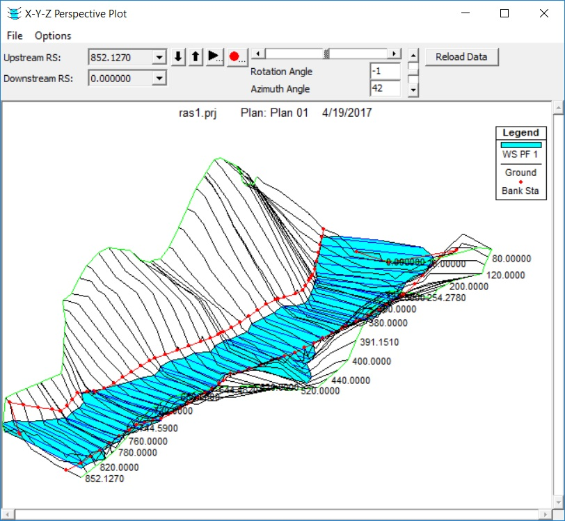Click the azimuth slider up arrow

coord(413,54)
